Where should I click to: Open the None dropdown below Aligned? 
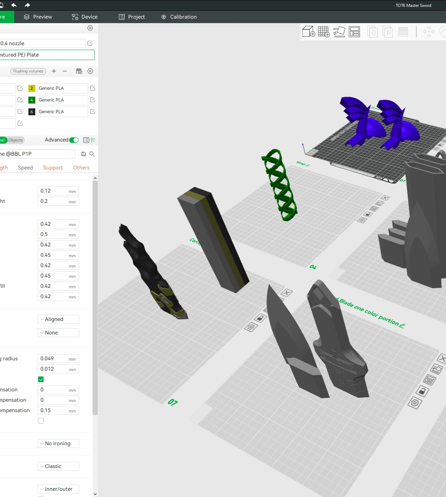[x=58, y=333]
